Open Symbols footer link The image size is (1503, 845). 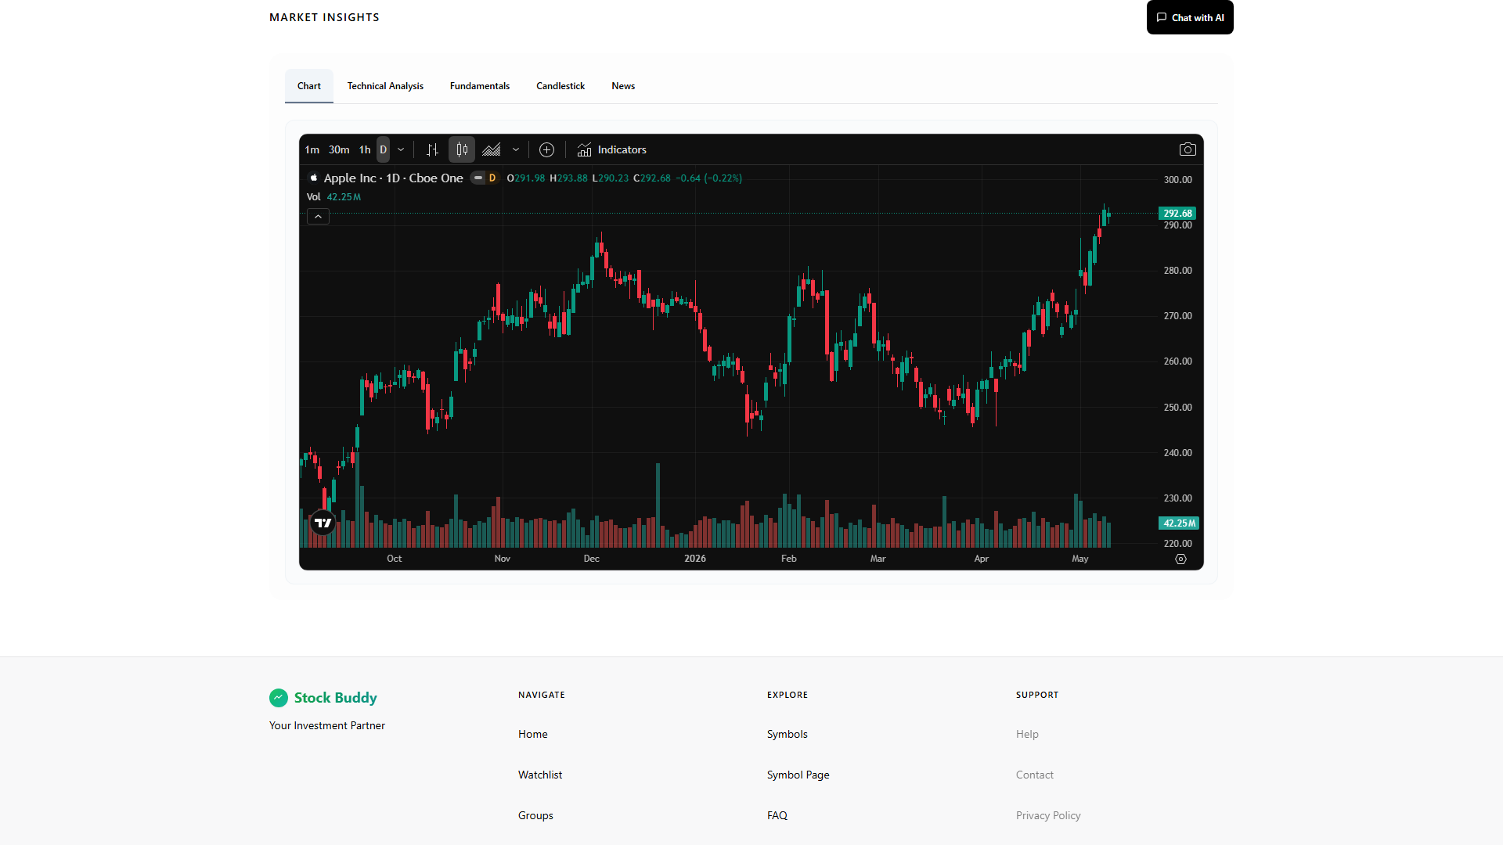[788, 734]
